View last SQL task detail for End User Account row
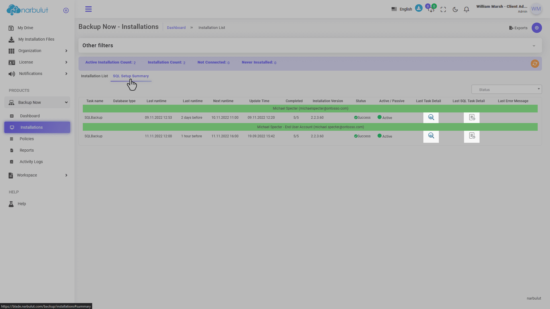Image resolution: width=550 pixels, height=309 pixels. 472,136
